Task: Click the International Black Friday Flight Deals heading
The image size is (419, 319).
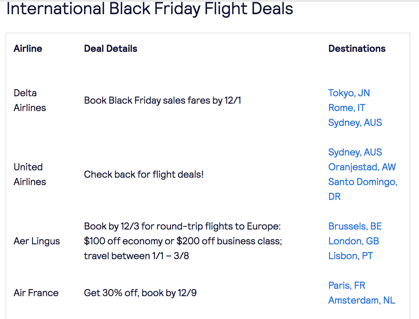Action: pos(150,9)
